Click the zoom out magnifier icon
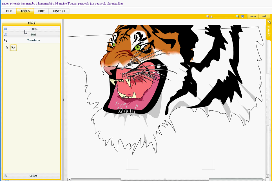This screenshot has width=272, height=181. 208,16
